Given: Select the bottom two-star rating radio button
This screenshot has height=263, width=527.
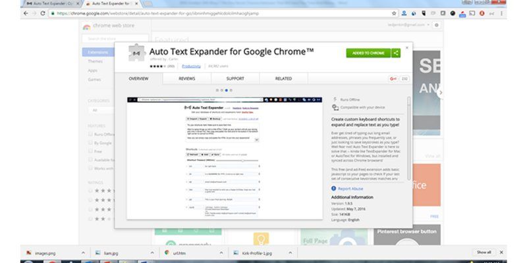Looking at the screenshot, I should (90, 219).
